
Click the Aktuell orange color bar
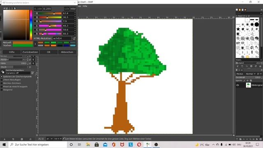[x=23, y=43]
